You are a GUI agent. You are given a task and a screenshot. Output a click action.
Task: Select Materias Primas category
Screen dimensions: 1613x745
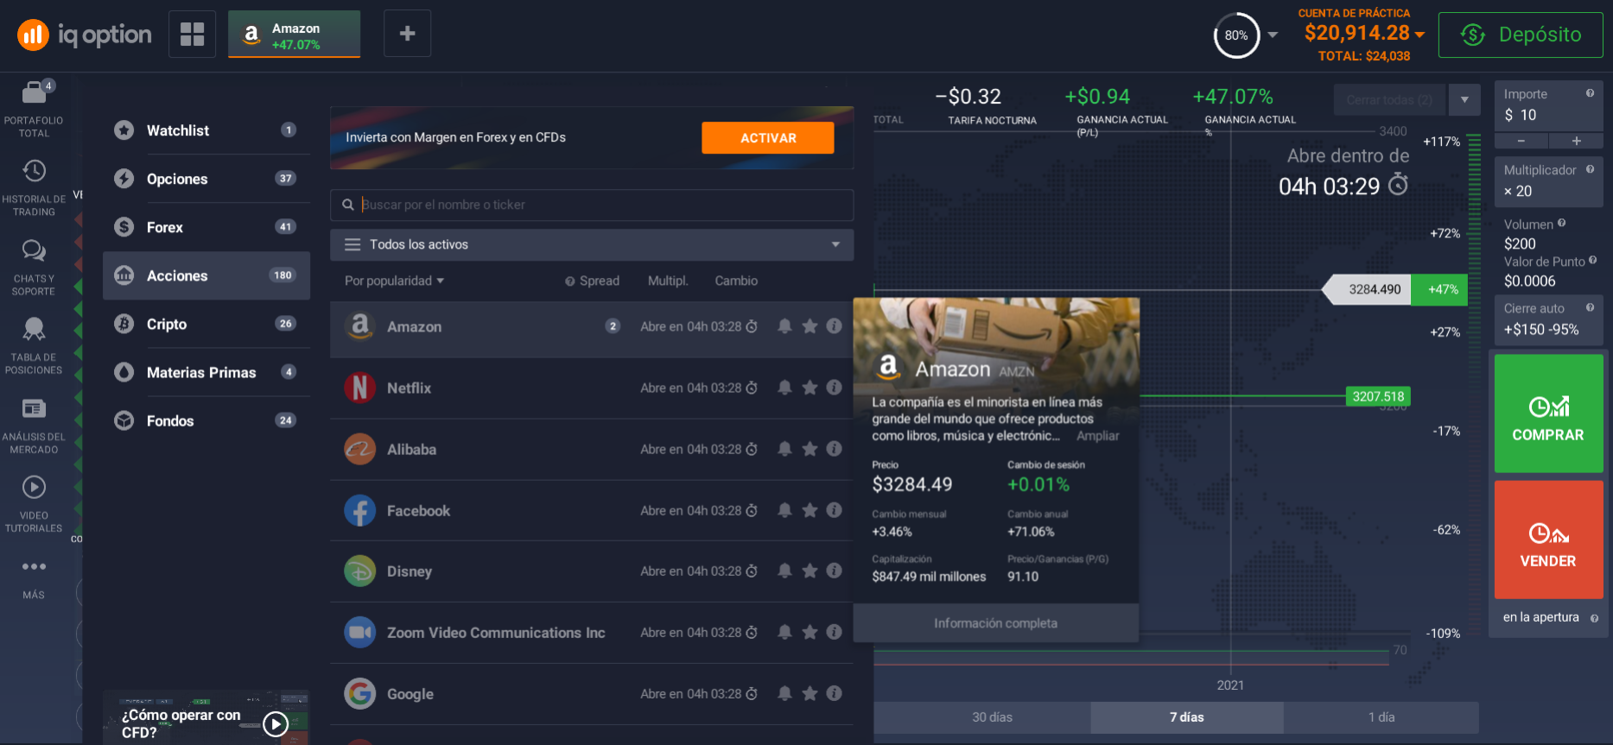point(206,372)
